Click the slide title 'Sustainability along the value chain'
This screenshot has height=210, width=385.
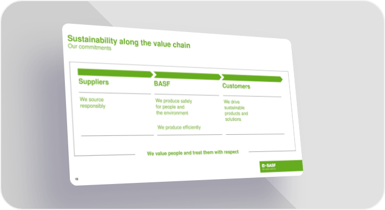point(129,41)
